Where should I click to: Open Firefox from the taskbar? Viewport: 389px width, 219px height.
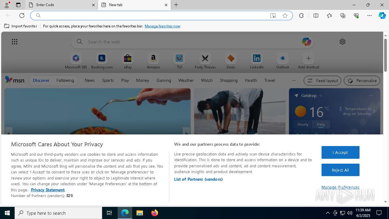coord(155,213)
